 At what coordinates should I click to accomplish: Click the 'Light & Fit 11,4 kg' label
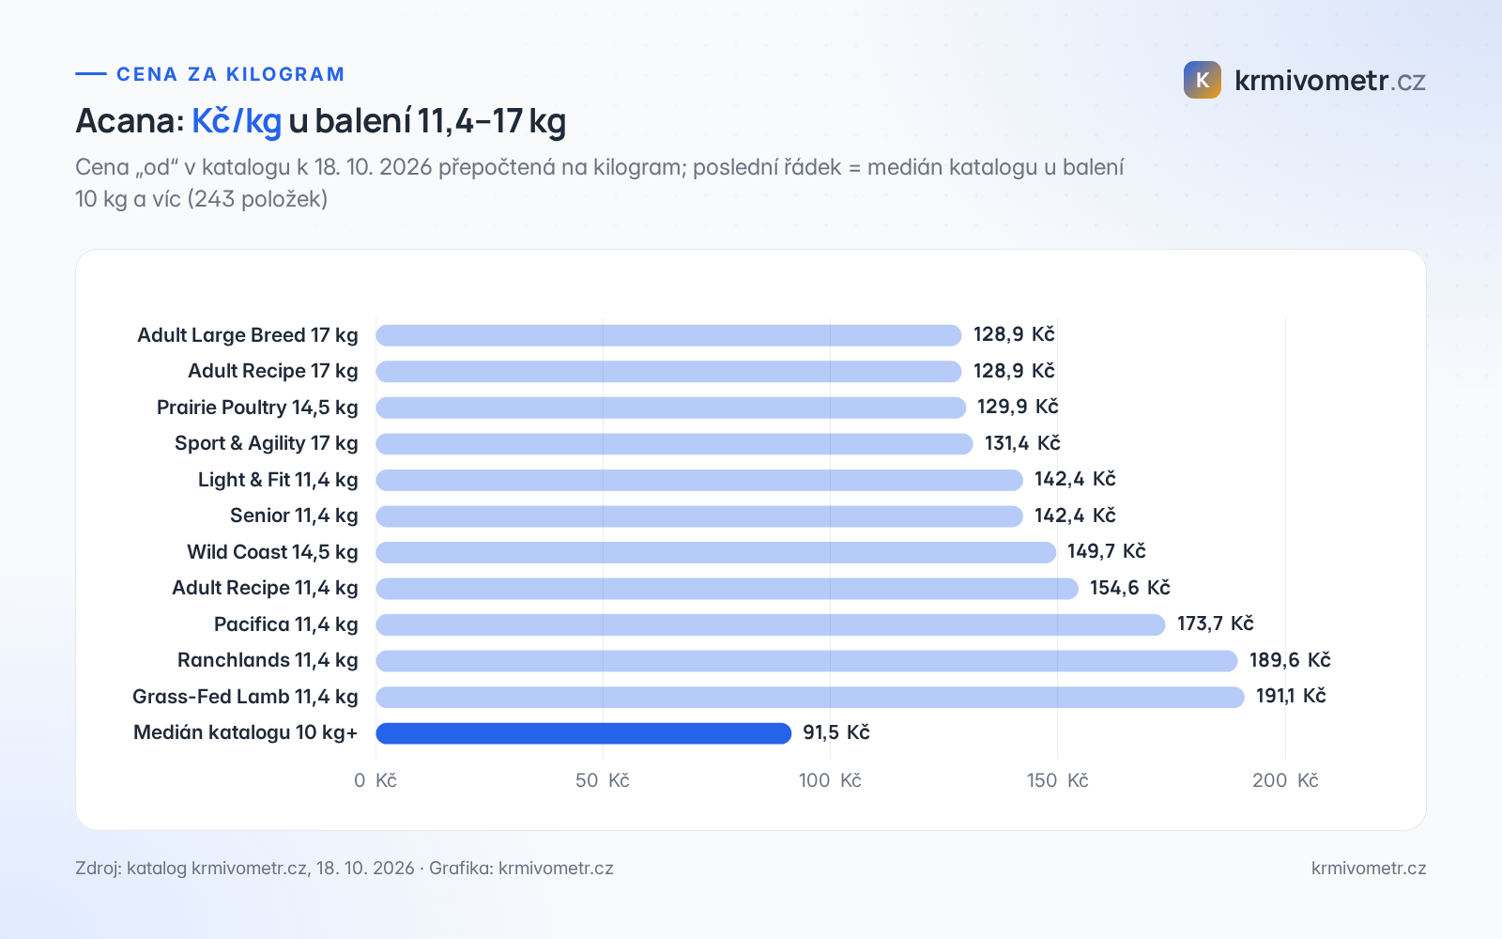pos(278,480)
